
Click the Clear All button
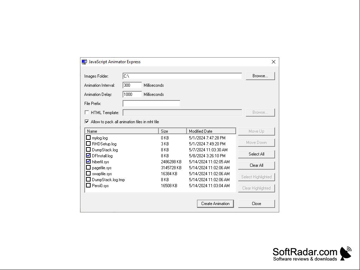[x=256, y=165]
